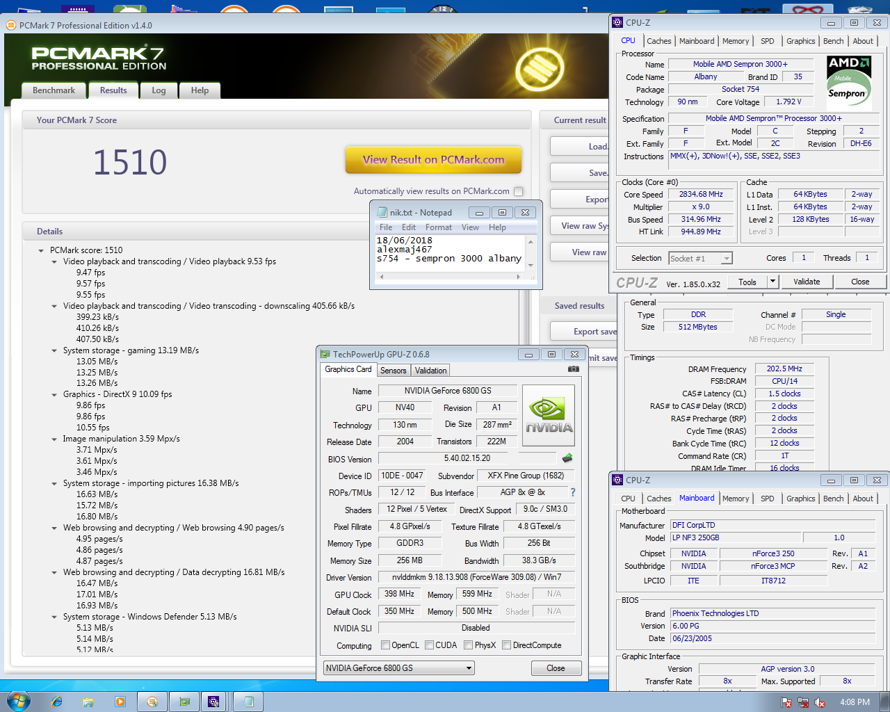Switch to CPU-Z taskbar button

tap(213, 702)
